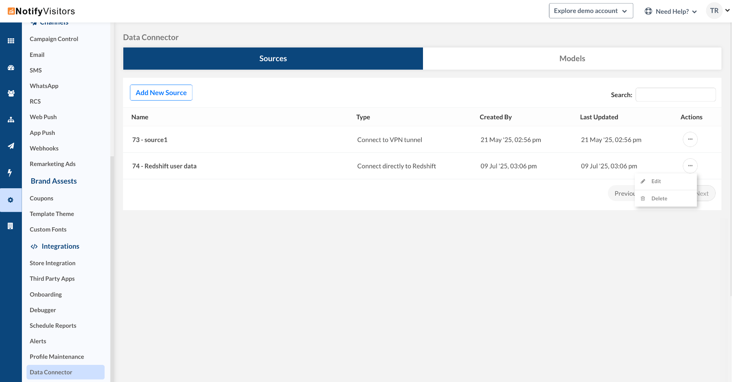Screen dimensions: 732x382
Task: Open Remarketing Ads in sidebar
Action: (x=53, y=164)
